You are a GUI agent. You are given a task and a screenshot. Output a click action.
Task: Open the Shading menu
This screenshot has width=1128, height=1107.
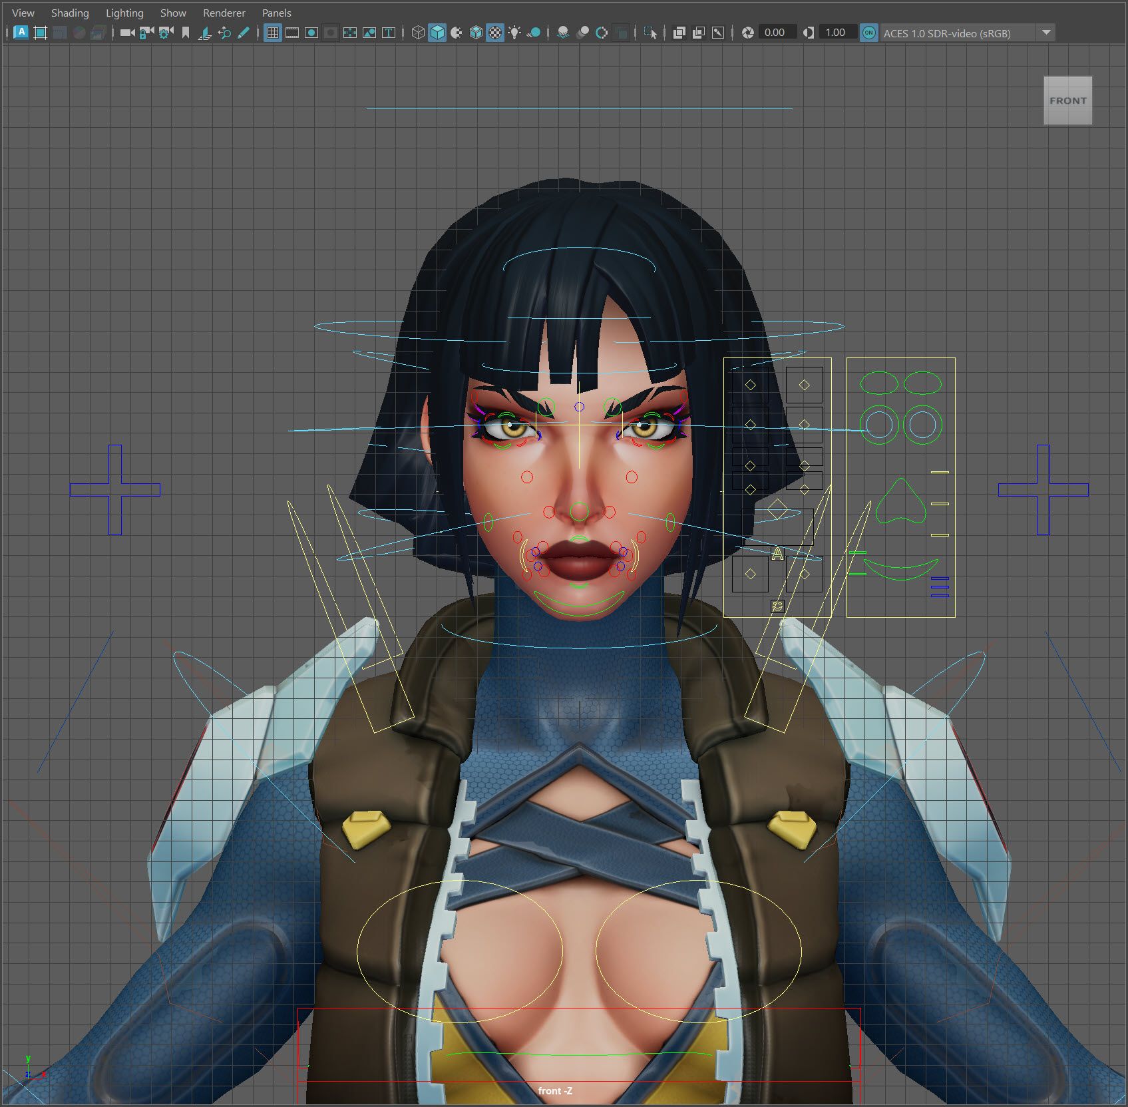70,13
